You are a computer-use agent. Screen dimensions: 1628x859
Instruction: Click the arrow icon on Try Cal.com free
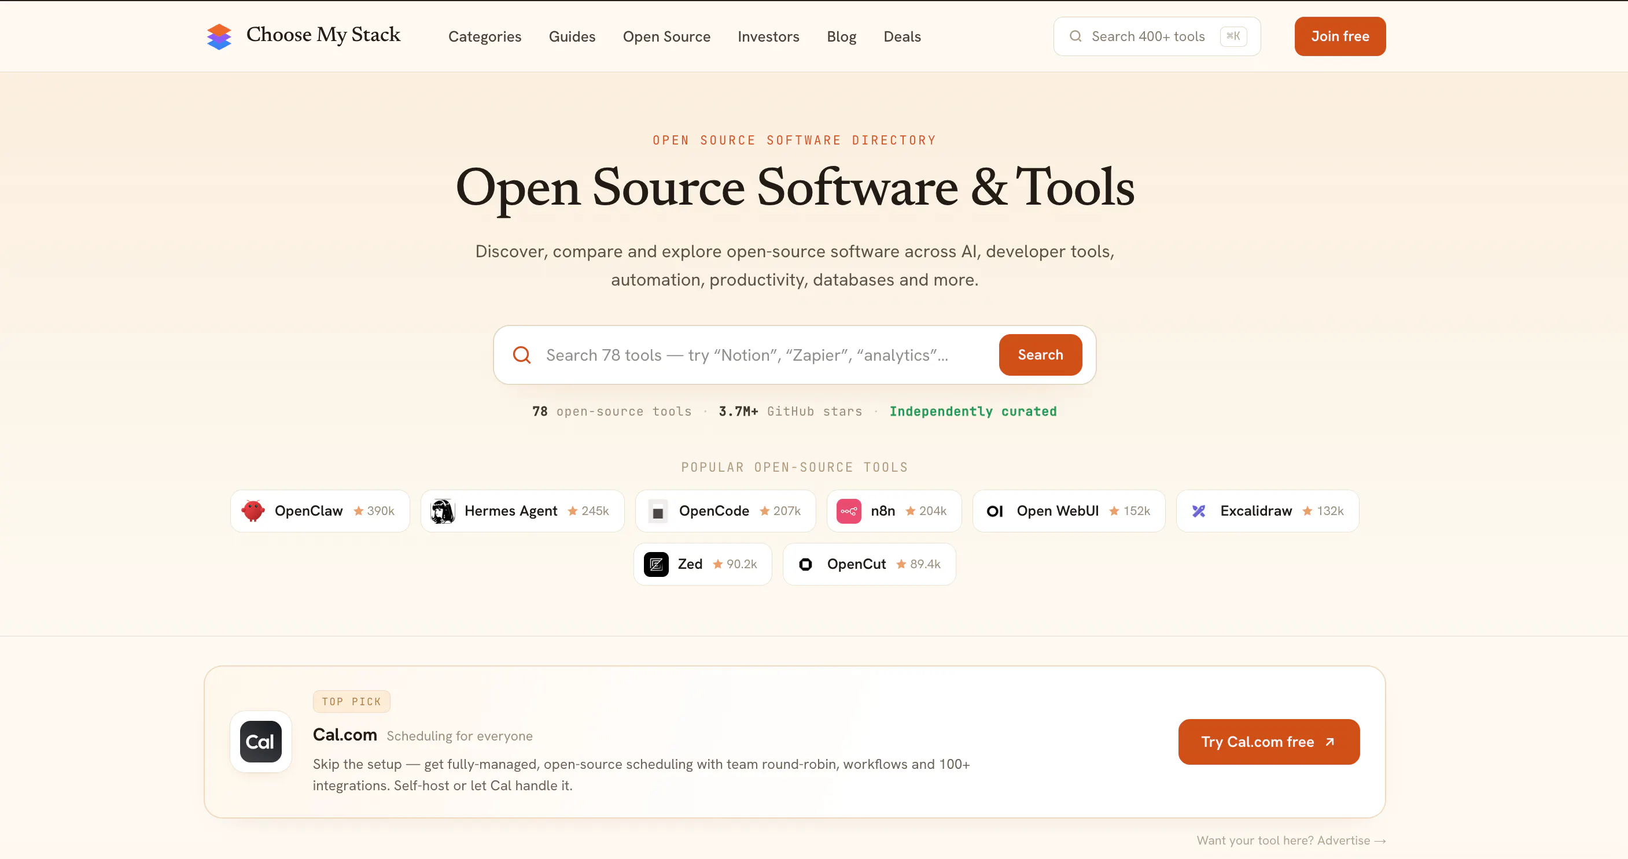point(1329,742)
